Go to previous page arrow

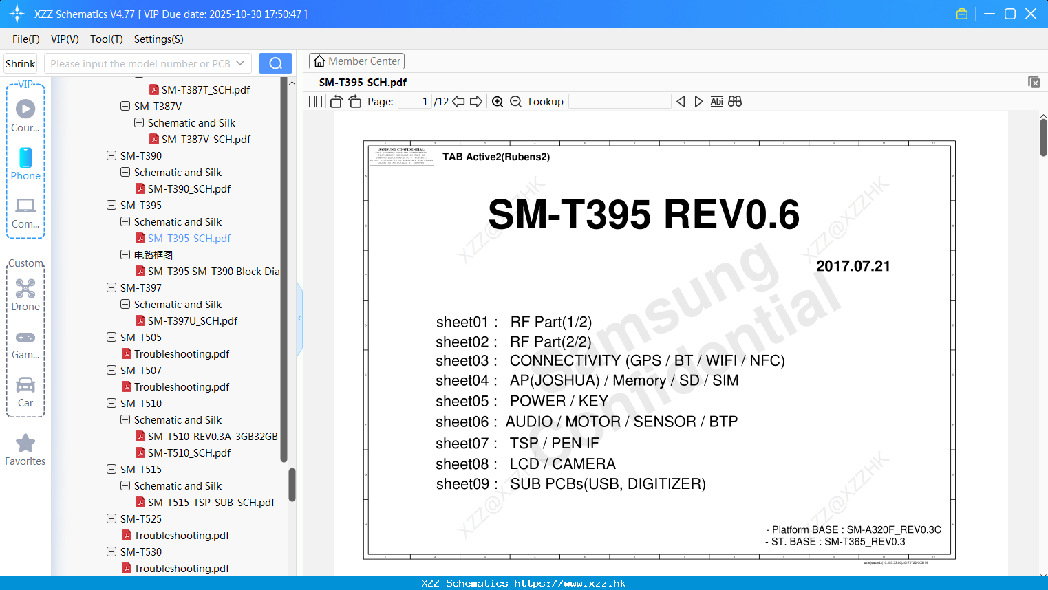(x=458, y=102)
